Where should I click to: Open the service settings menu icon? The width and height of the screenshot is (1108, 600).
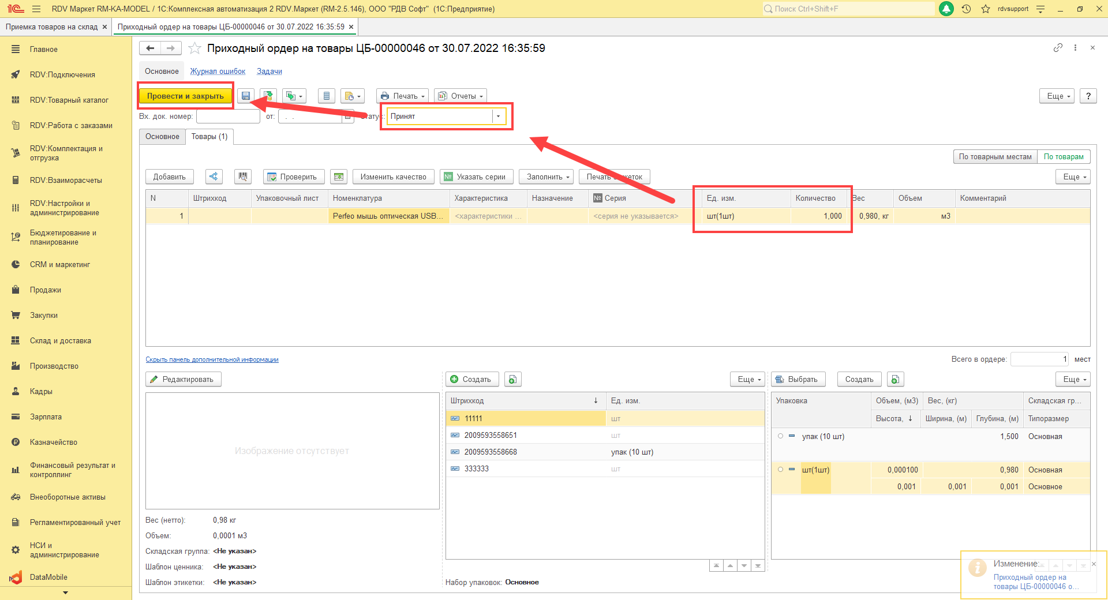pyautogui.click(x=1040, y=9)
